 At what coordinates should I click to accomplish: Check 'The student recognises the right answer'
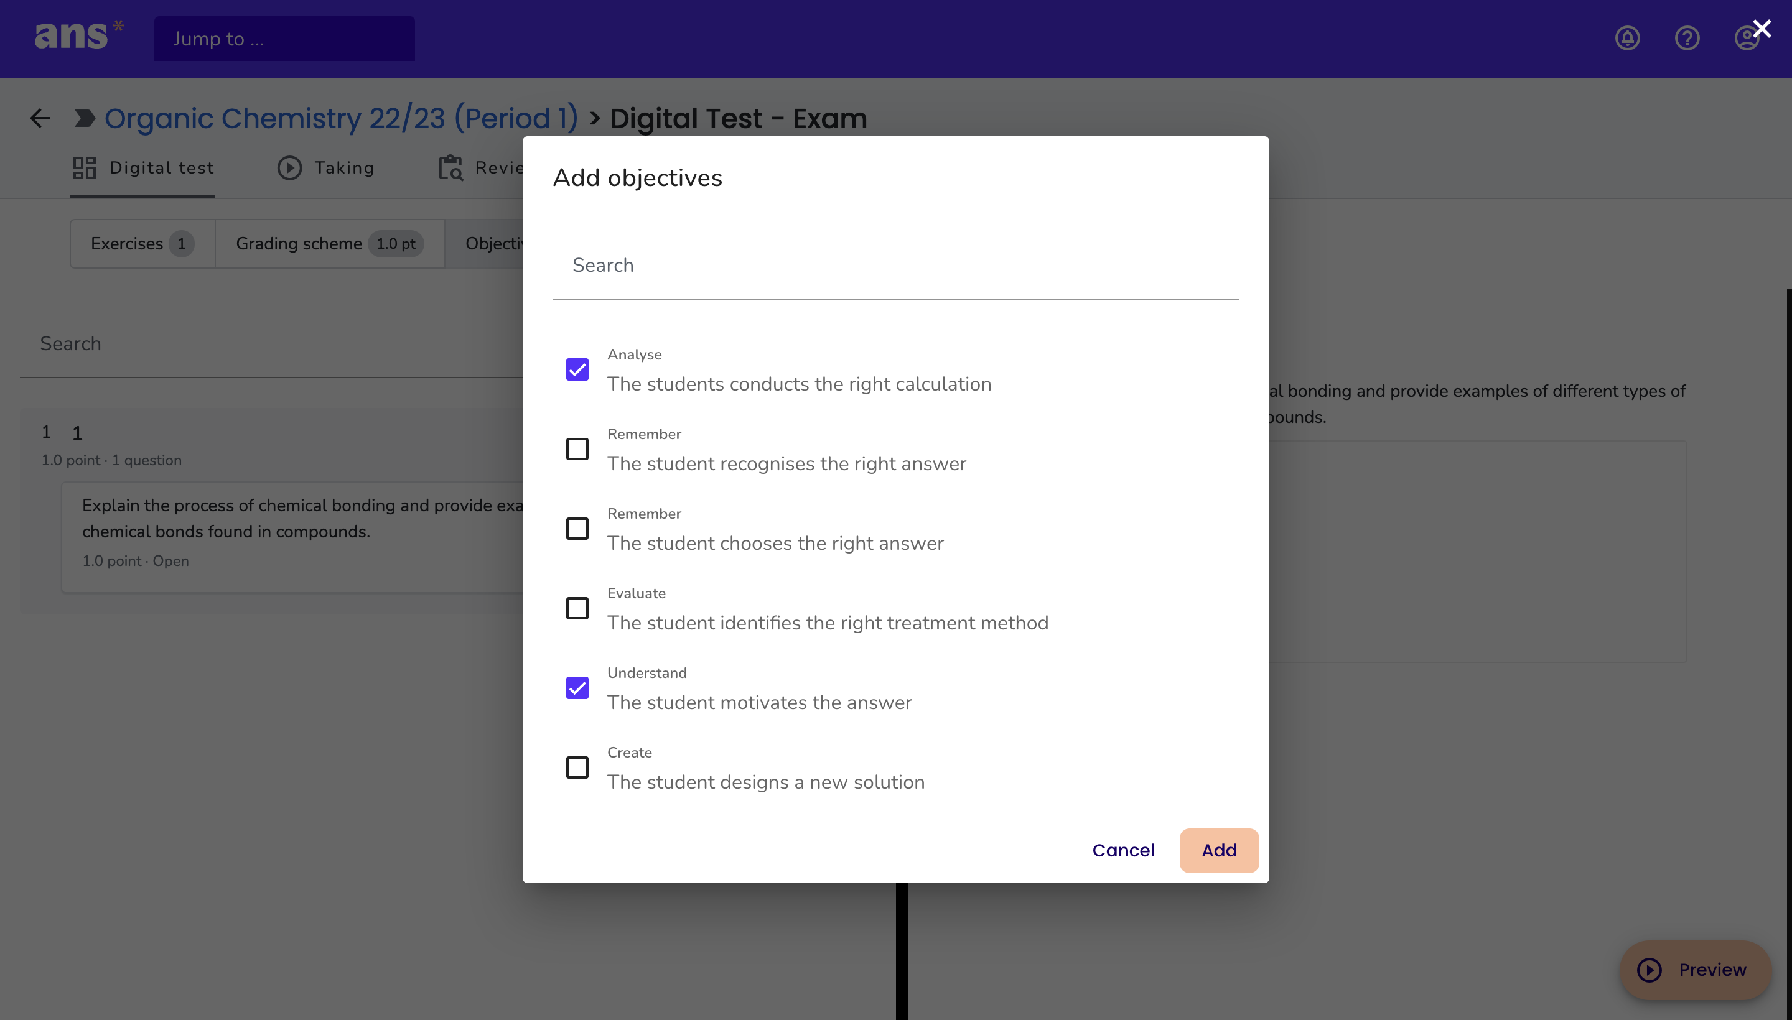click(577, 449)
